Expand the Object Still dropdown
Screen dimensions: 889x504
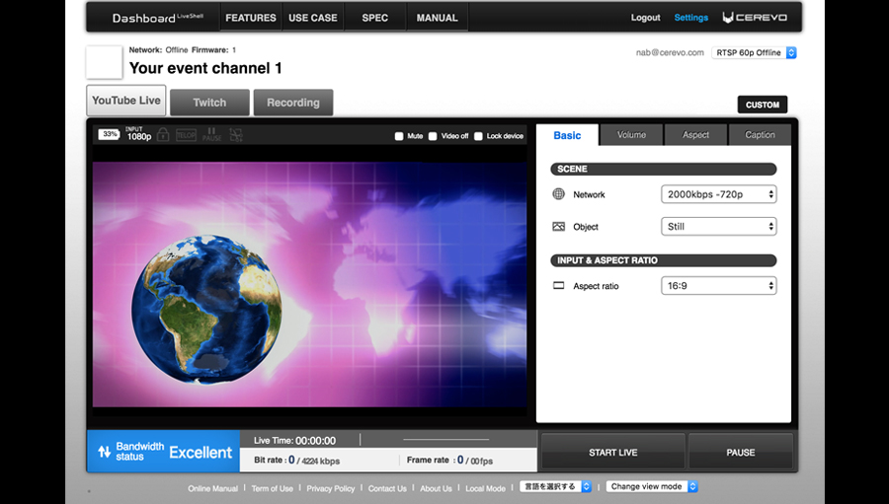[718, 227]
